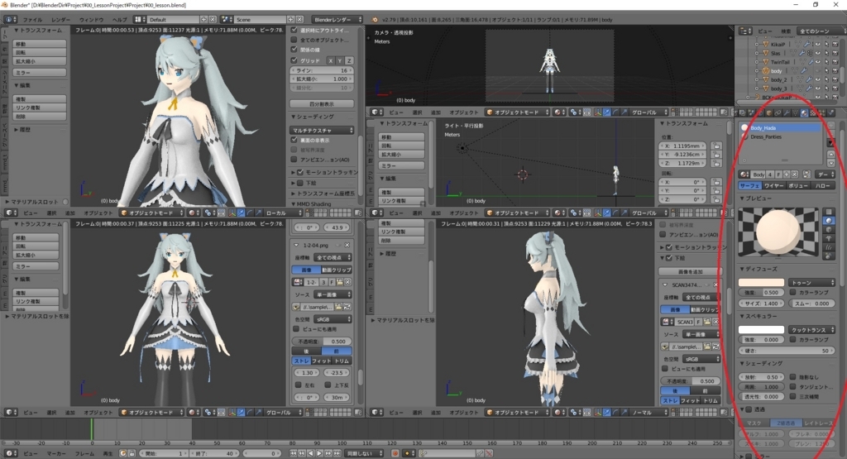The width and height of the screenshot is (847, 459).
Task: Click the ボリューム material type button
Action: pyautogui.click(x=798, y=185)
